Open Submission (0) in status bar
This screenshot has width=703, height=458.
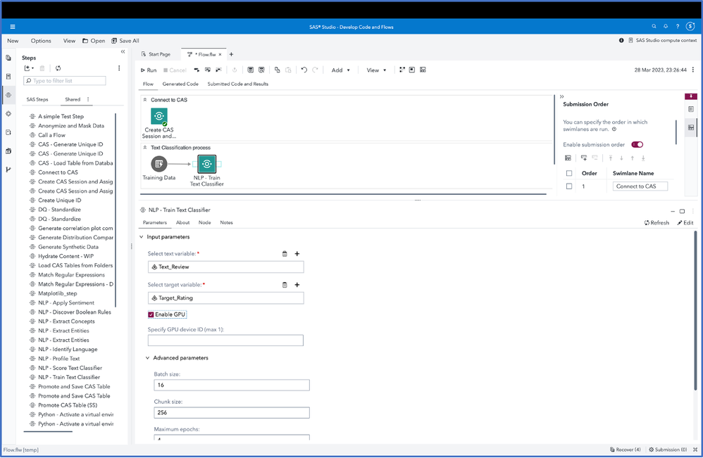point(668,450)
